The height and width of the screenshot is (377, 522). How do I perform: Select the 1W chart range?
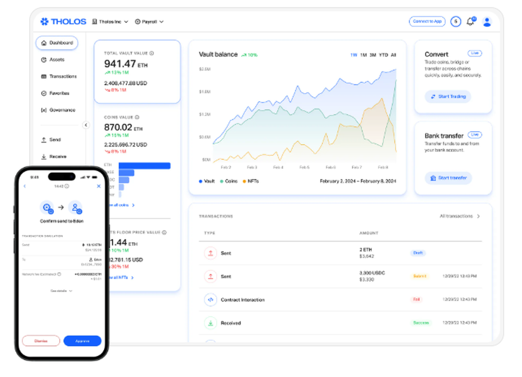pos(353,55)
